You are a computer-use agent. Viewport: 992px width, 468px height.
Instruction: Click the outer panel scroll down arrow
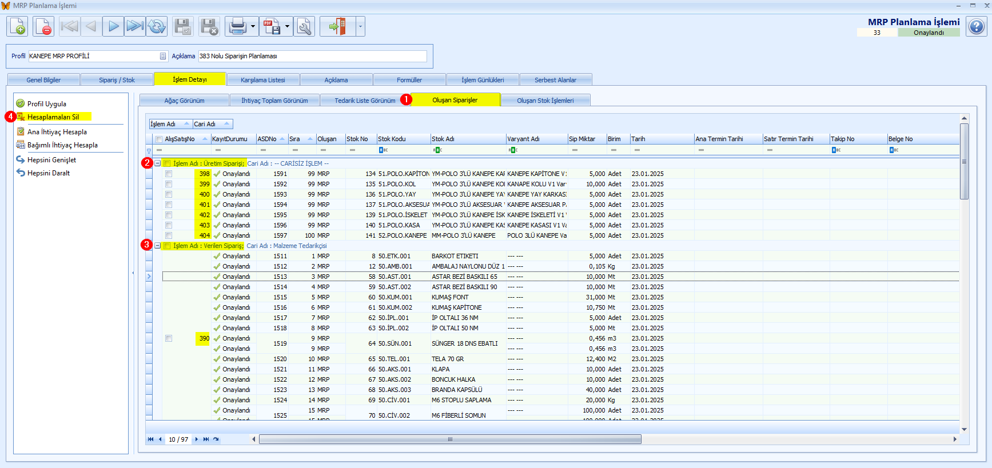click(964, 429)
